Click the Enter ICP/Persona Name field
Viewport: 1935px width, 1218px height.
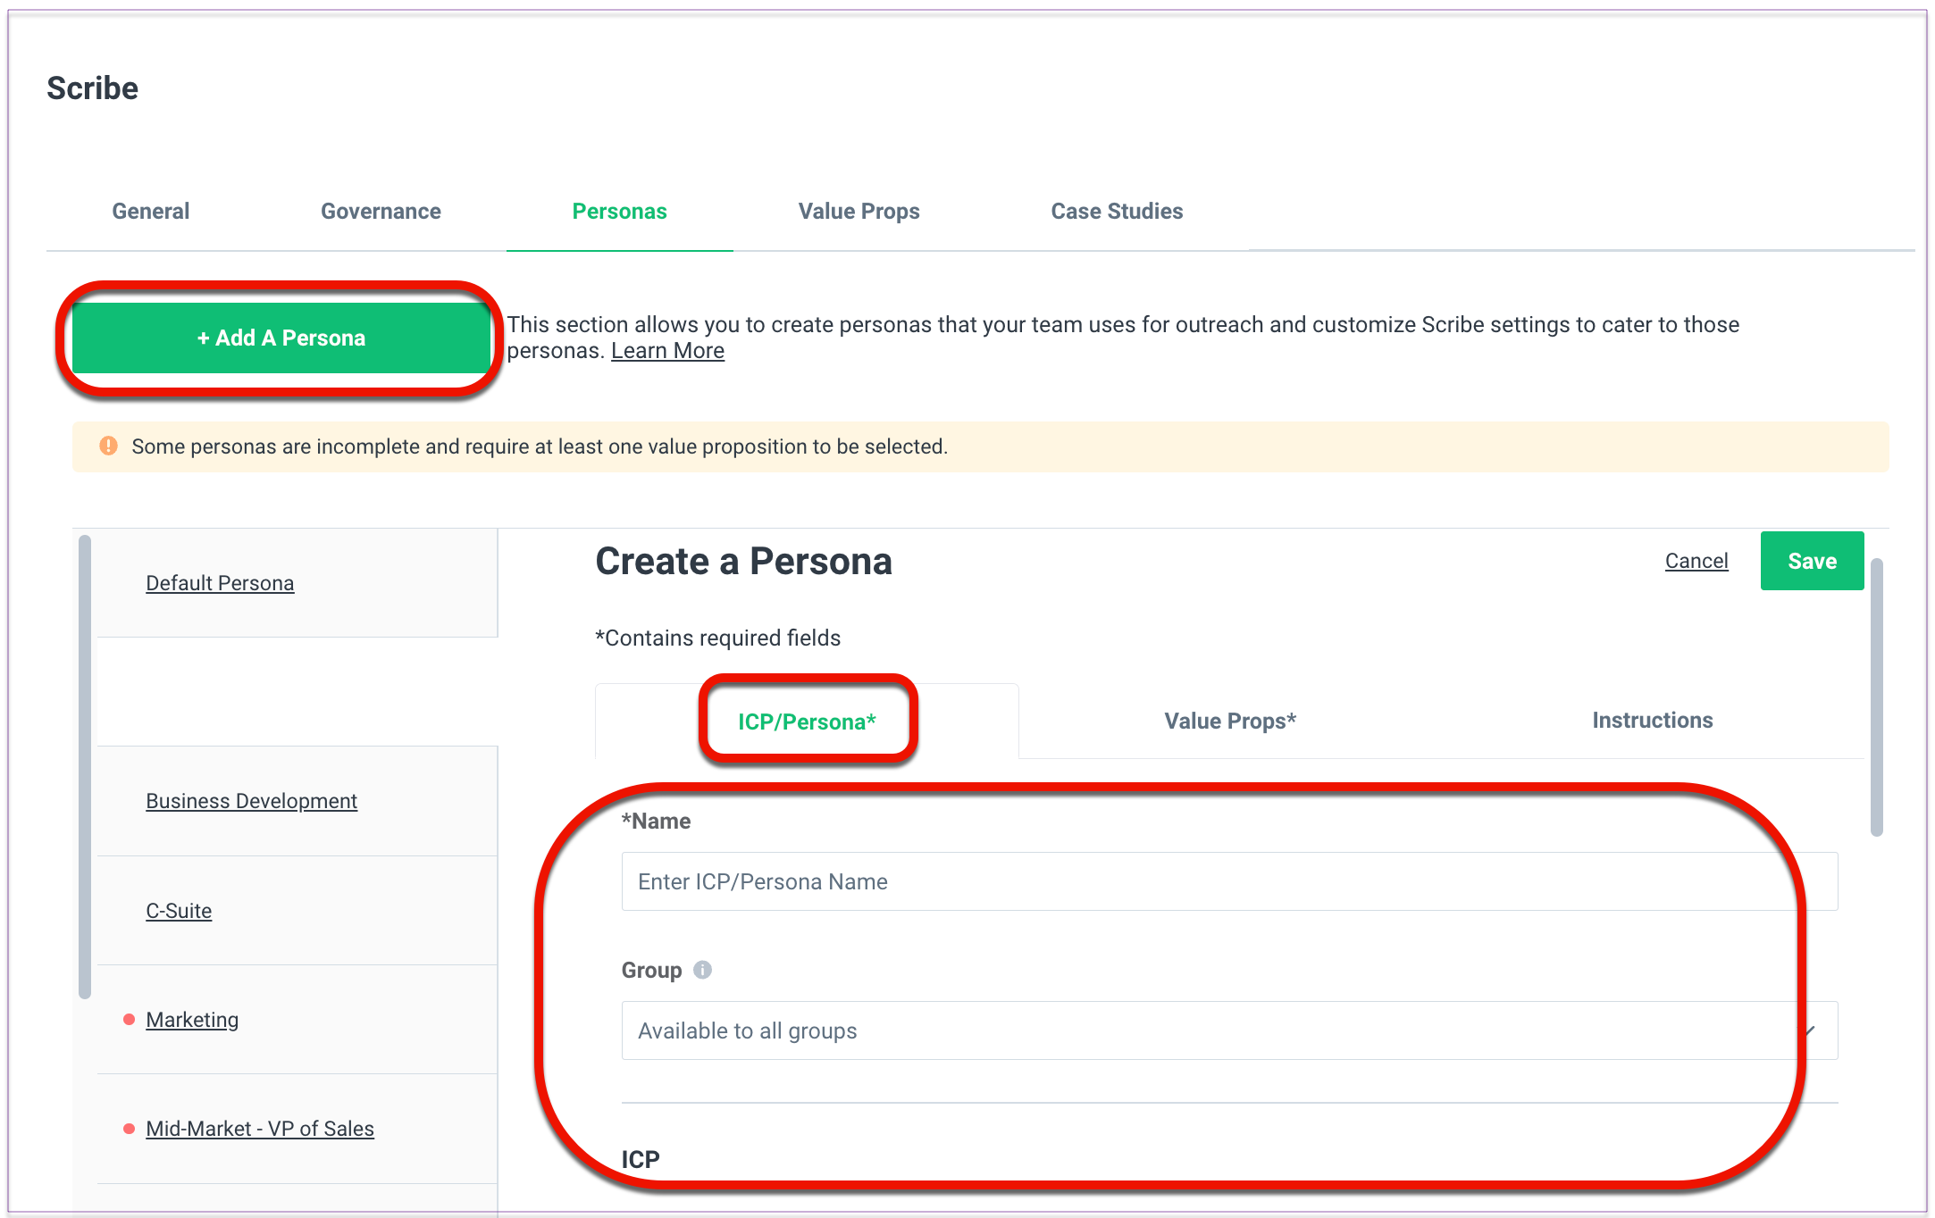coord(1229,881)
